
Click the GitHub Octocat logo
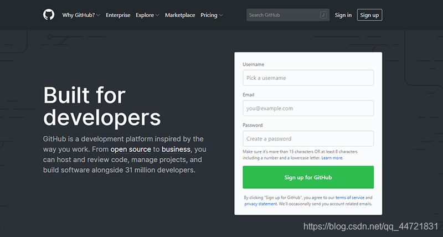coord(49,15)
